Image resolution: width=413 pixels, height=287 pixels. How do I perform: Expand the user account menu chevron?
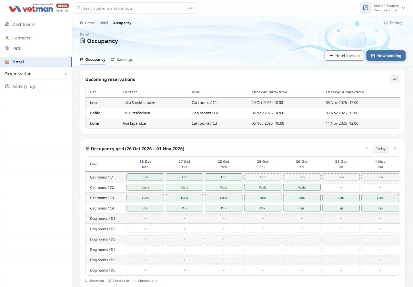click(x=403, y=8)
